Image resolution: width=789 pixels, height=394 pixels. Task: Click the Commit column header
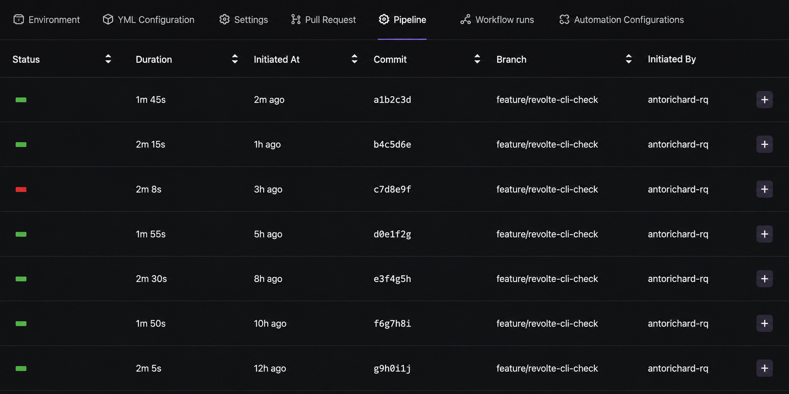pos(390,59)
